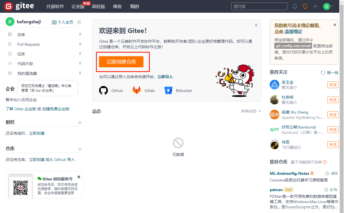Screen dimensions: 344x213
Task: Click the 我的星选集 star icon
Action: tap(10, 73)
